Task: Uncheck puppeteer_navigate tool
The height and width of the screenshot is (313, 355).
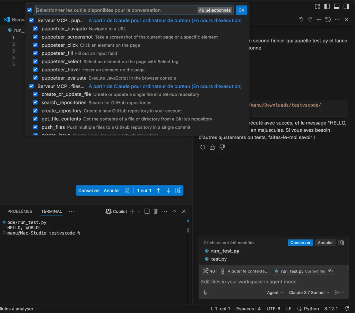Action: coord(35,29)
